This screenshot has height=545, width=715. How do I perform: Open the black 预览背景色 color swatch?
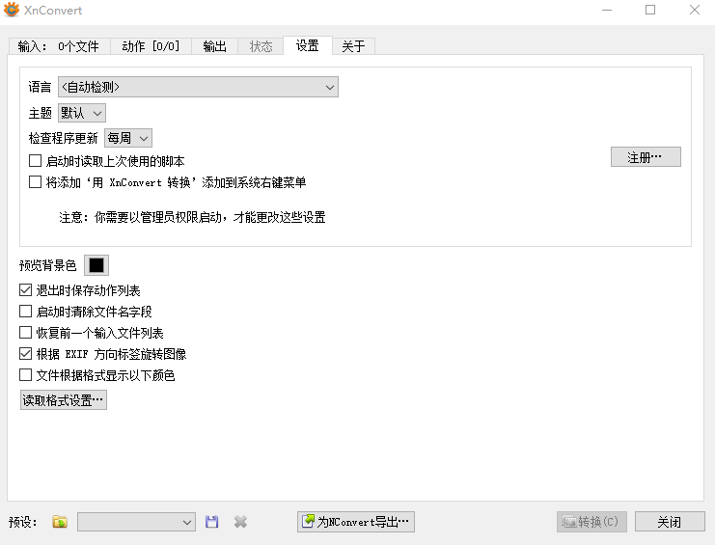(96, 265)
